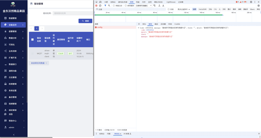Expand the admin user menu arrow
The image size is (261, 138).
pyautogui.click(x=24, y=127)
